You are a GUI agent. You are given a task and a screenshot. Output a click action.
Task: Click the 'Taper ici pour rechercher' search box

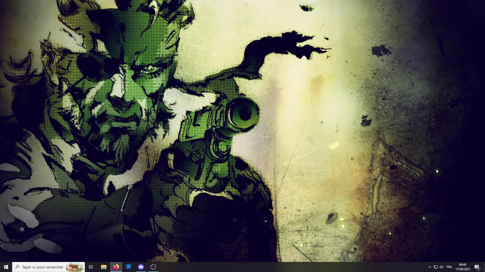coord(48,267)
